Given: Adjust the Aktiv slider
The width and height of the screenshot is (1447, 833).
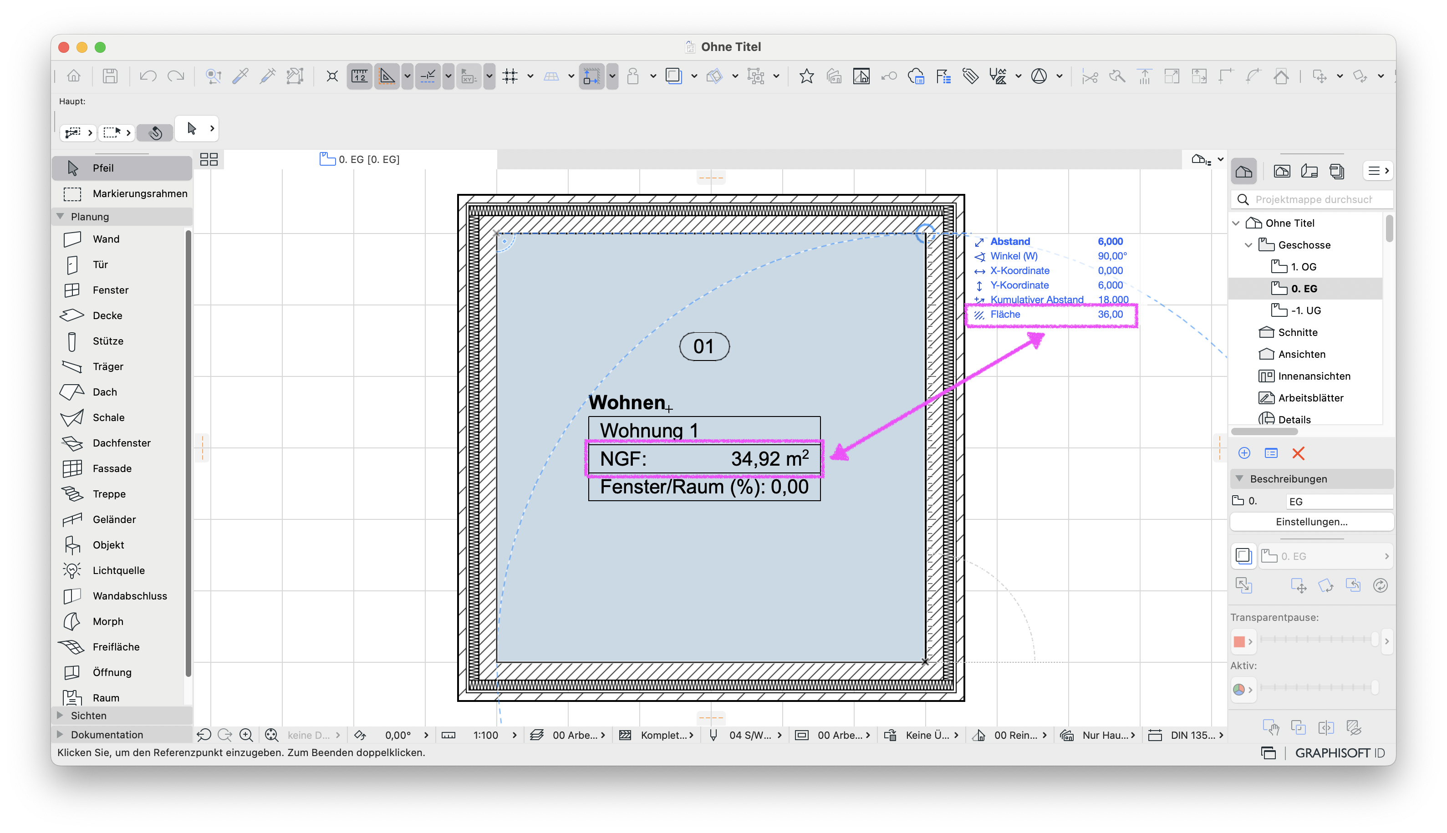Looking at the screenshot, I should click(1319, 687).
